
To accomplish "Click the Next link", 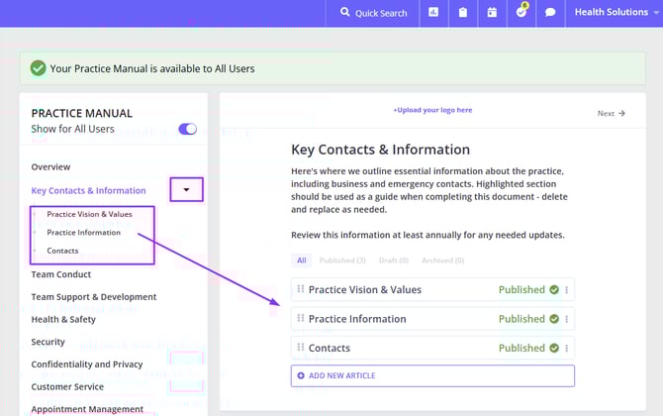I will (x=611, y=113).
